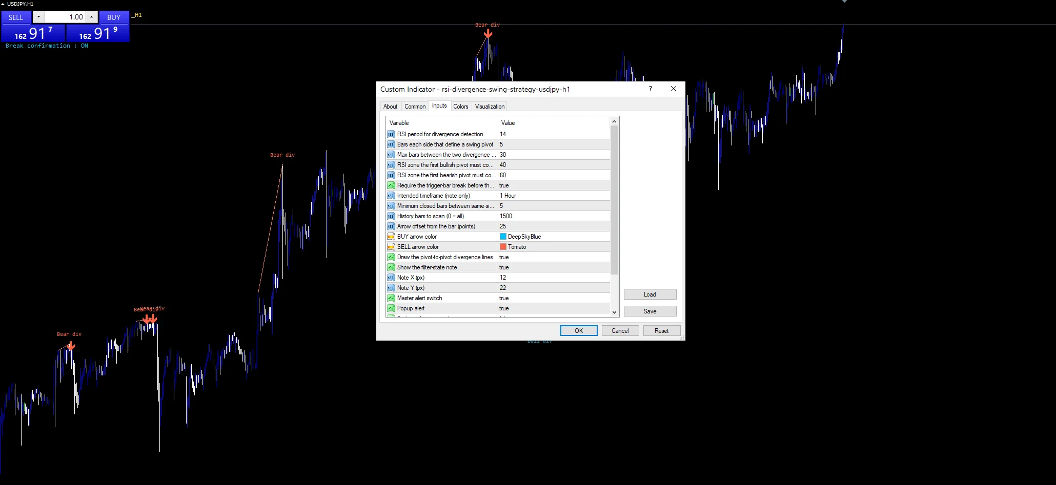Click the Break confirmation : ON note on chart

point(47,46)
